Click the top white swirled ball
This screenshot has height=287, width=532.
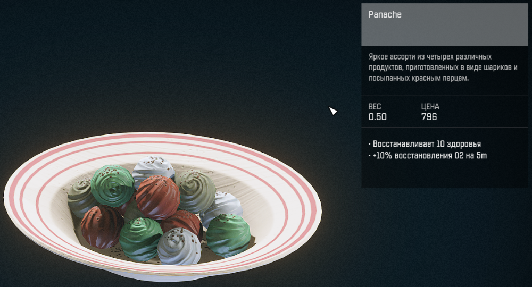click(x=153, y=170)
